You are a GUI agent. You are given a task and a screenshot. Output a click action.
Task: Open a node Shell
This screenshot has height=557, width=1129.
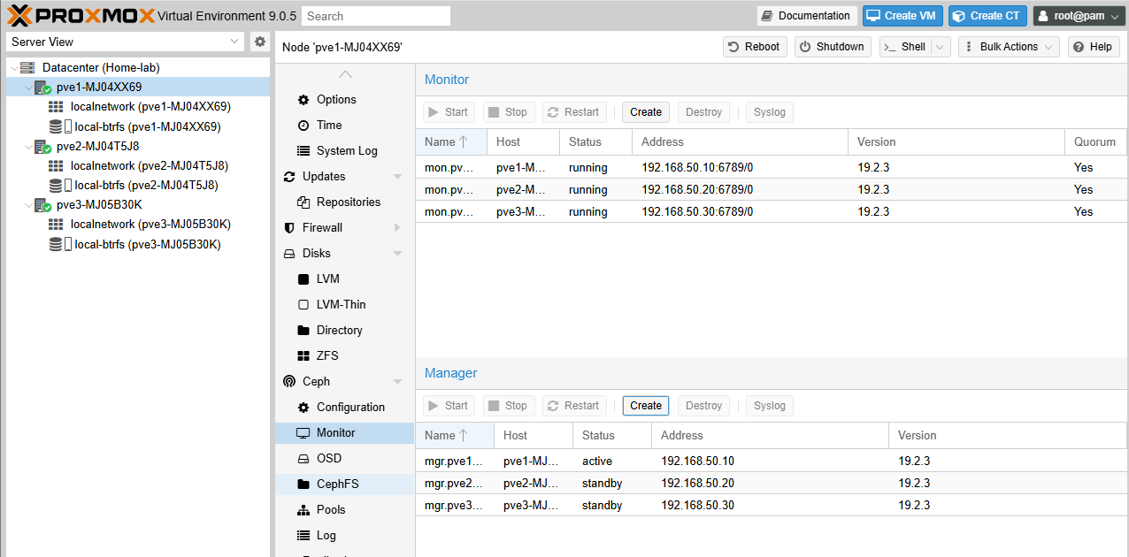(x=906, y=47)
